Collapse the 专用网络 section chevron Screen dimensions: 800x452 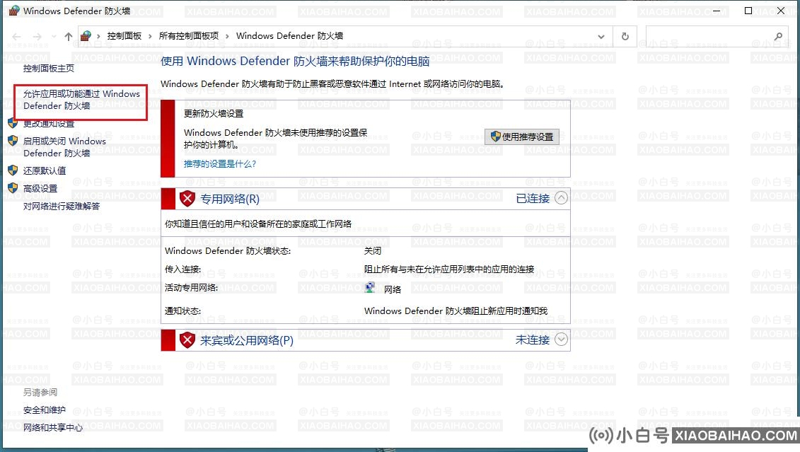(561, 198)
